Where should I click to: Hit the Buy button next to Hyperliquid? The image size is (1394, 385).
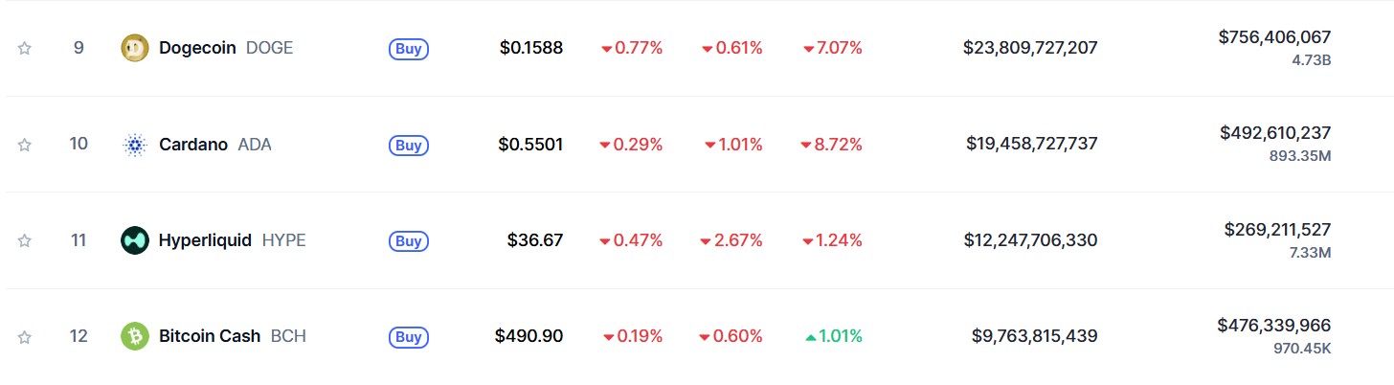pos(409,241)
